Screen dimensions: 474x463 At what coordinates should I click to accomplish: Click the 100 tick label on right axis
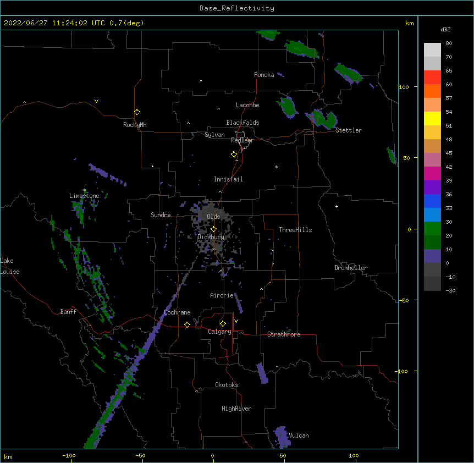click(404, 87)
